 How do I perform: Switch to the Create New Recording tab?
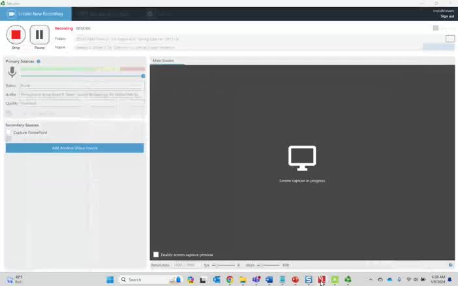pos(35,13)
